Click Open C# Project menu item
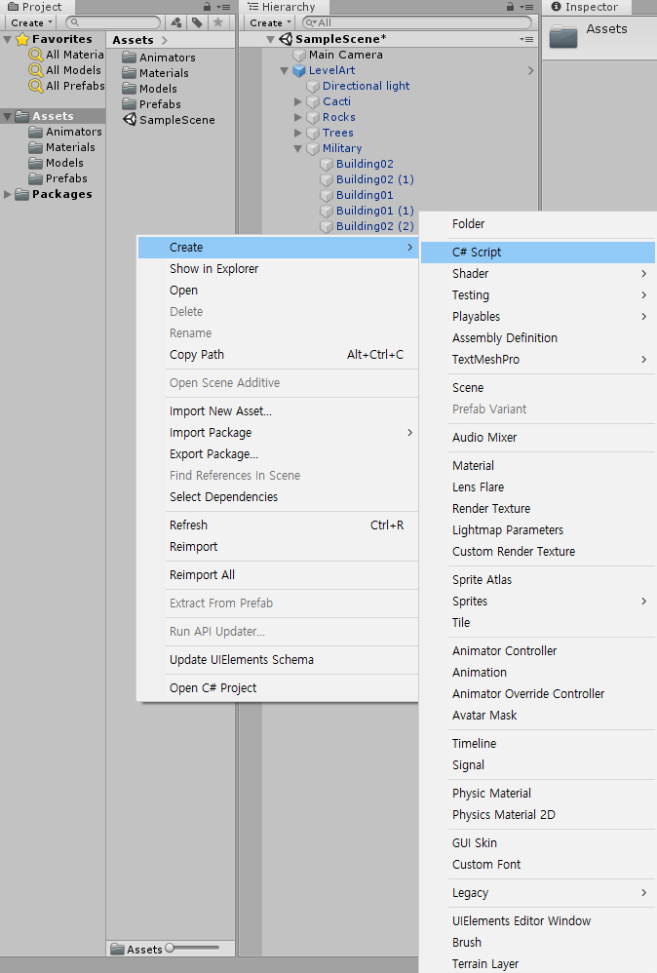This screenshot has width=657, height=973. click(x=277, y=687)
